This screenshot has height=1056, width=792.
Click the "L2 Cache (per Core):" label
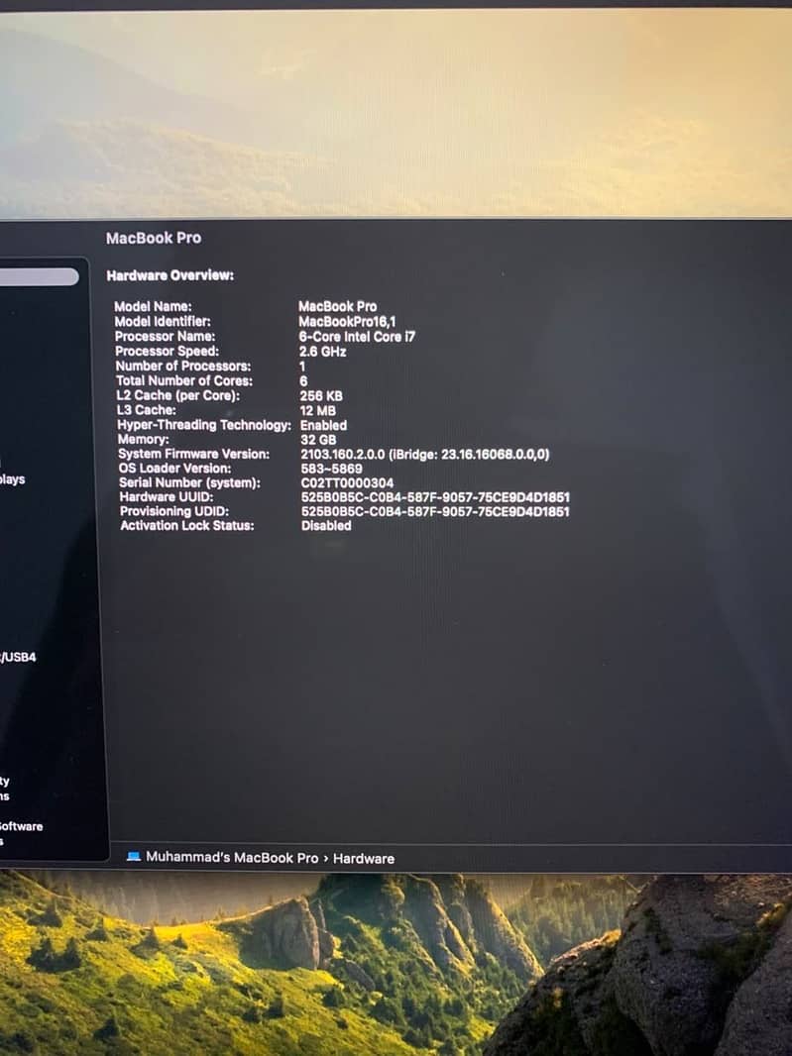point(178,396)
